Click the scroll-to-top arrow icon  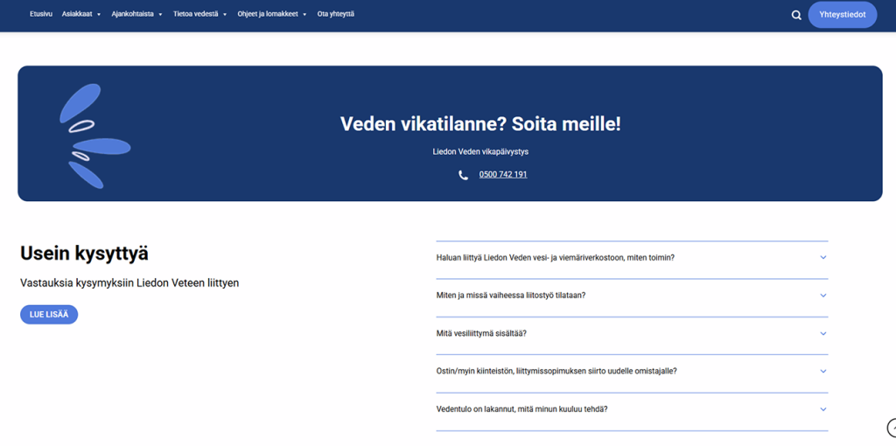pos(892,427)
